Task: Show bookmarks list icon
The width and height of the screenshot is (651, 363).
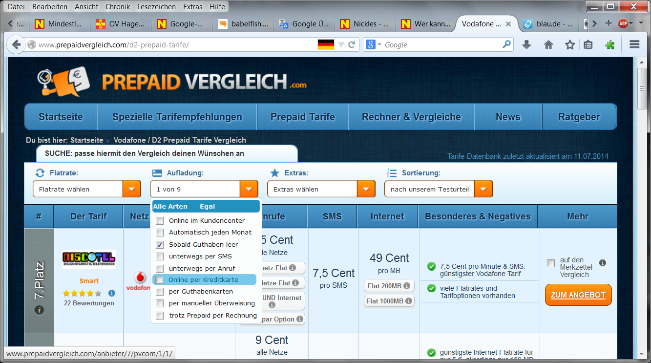Action: pyautogui.click(x=588, y=44)
